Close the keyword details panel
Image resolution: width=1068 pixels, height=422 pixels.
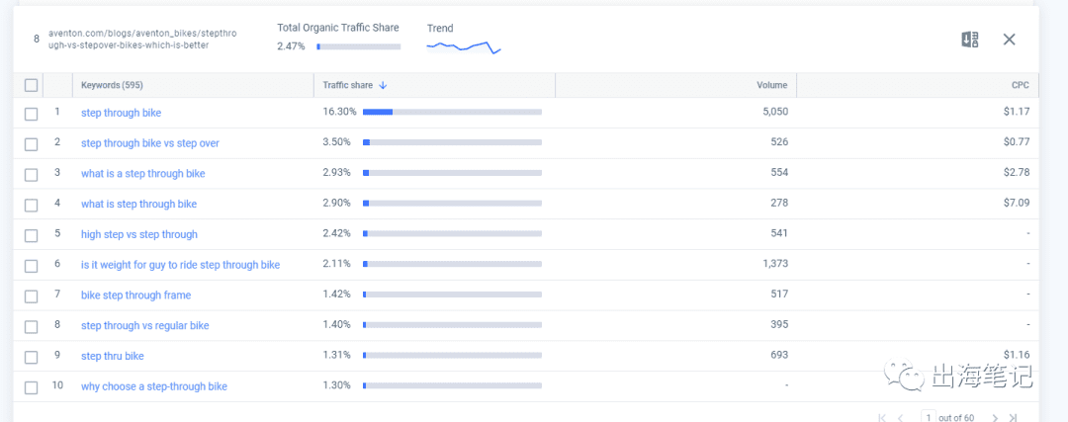point(1010,40)
